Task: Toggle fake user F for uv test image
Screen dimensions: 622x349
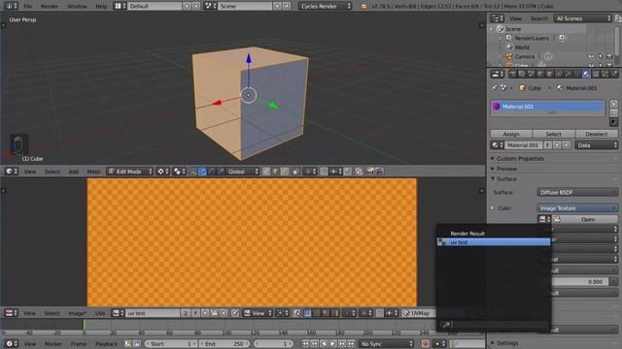Action: click(x=195, y=313)
